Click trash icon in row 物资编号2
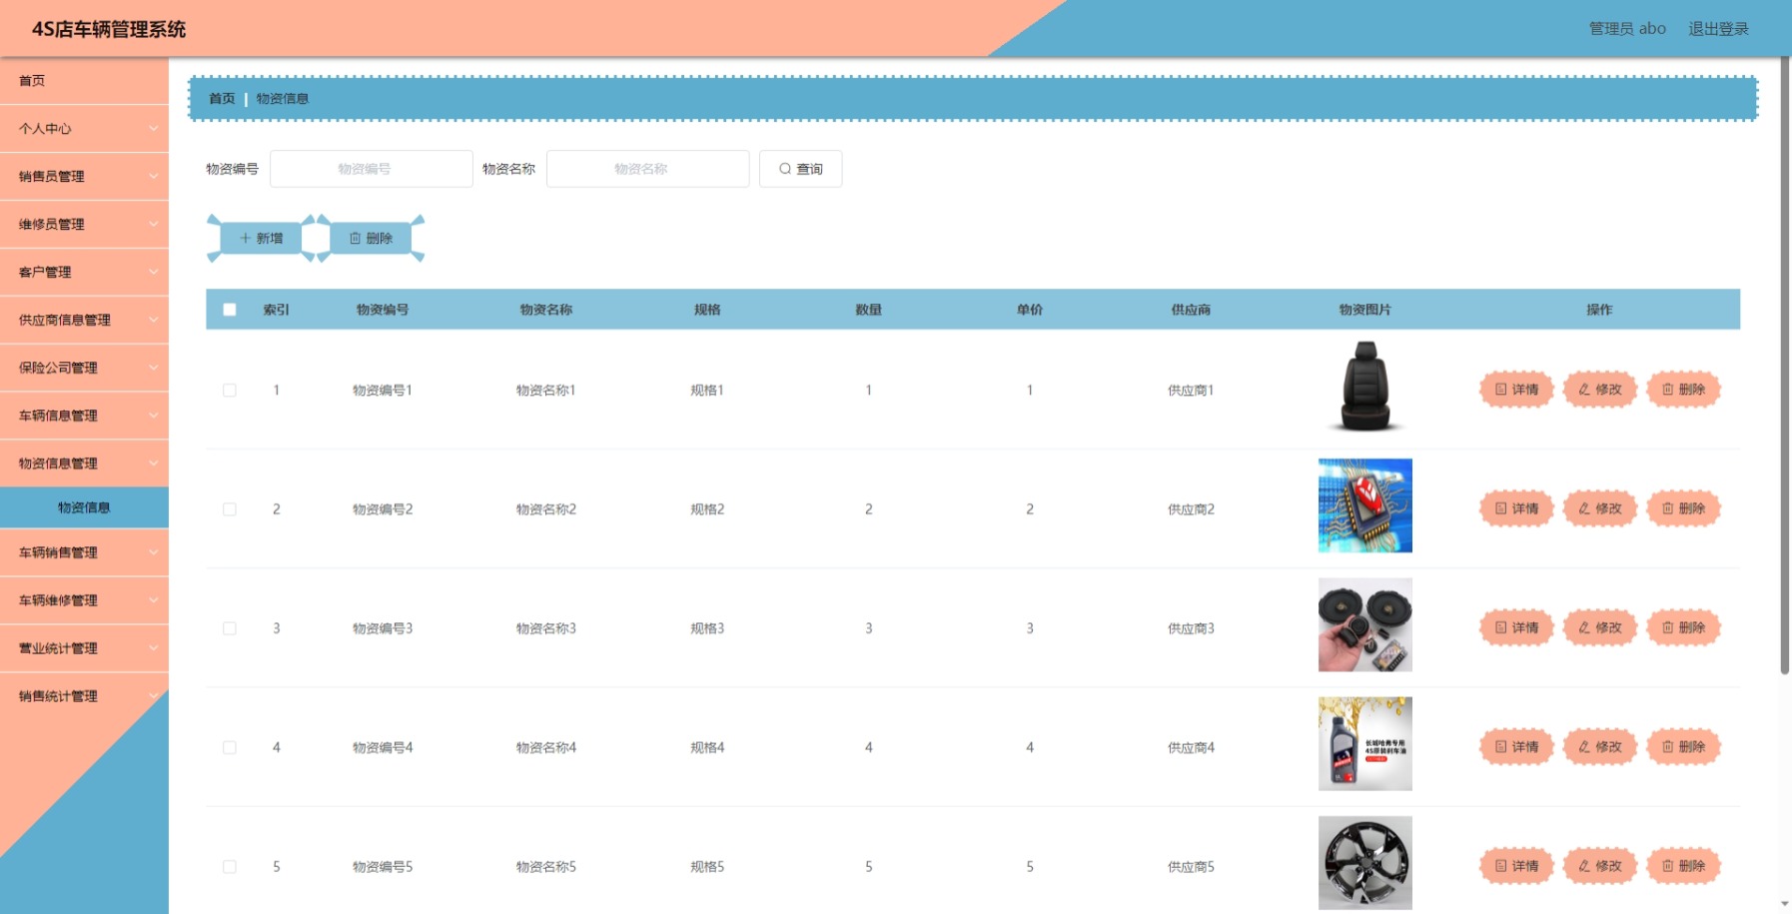The width and height of the screenshot is (1792, 914). click(1667, 508)
